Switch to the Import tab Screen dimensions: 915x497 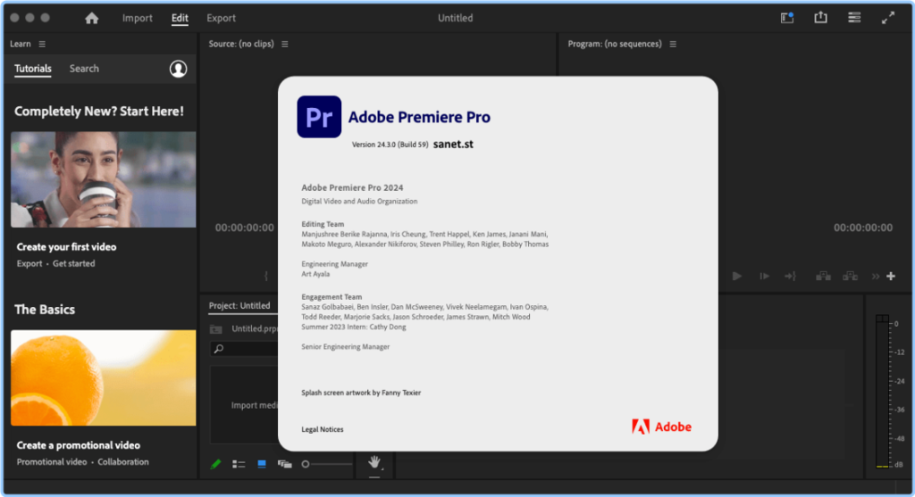[137, 18]
